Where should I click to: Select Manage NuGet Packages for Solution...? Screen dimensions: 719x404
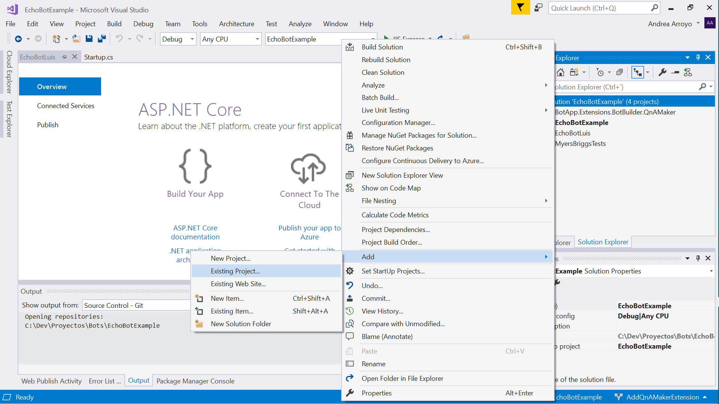tap(448, 135)
